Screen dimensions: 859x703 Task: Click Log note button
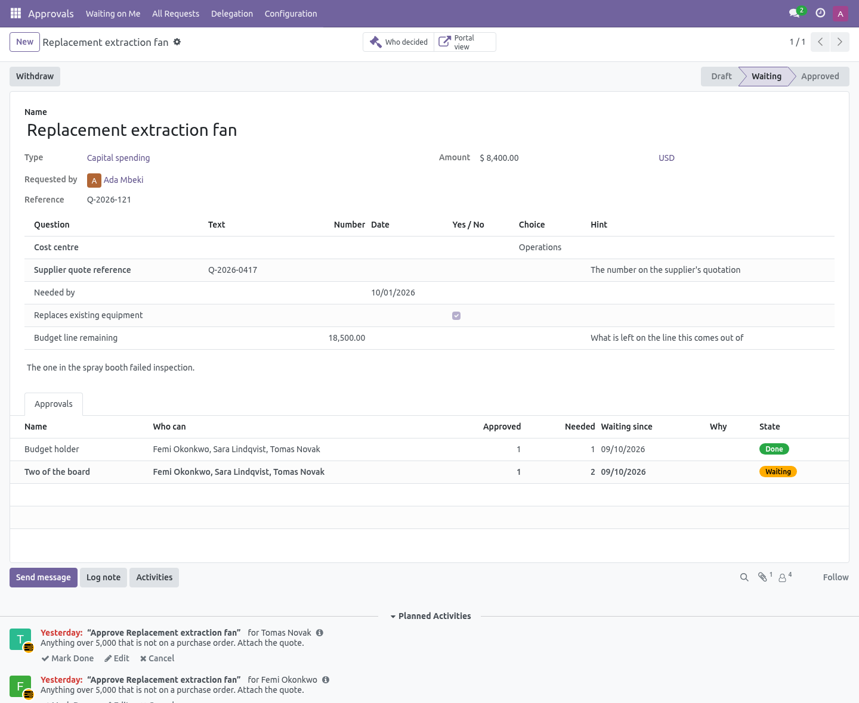tap(104, 577)
